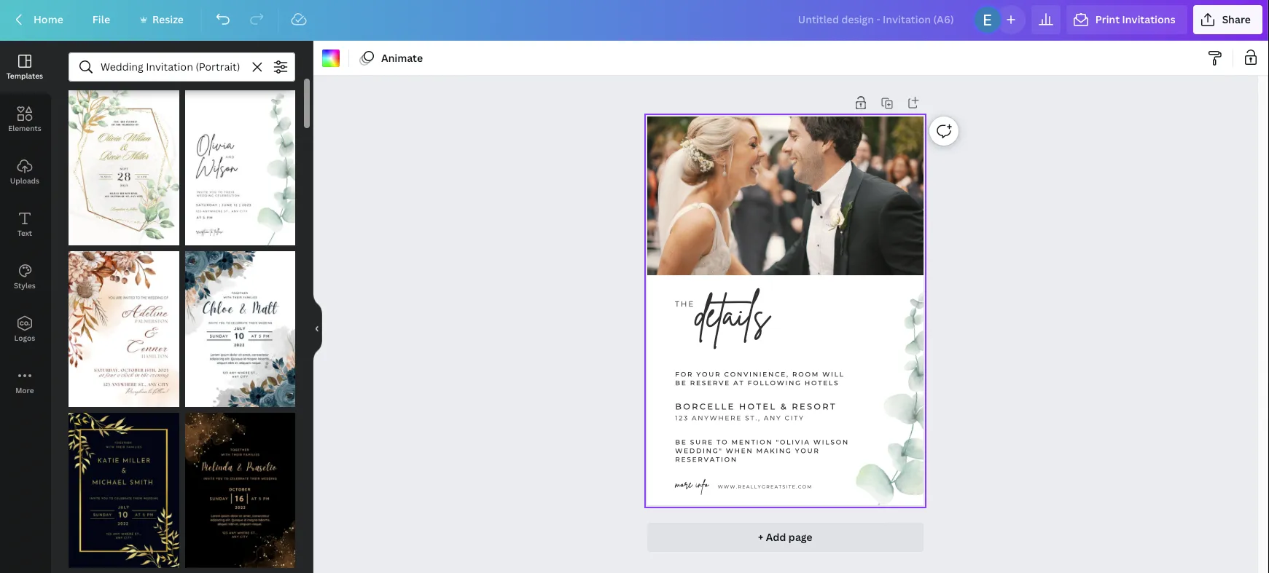
Task: Duplicate page using the copy page icon
Action: [887, 103]
